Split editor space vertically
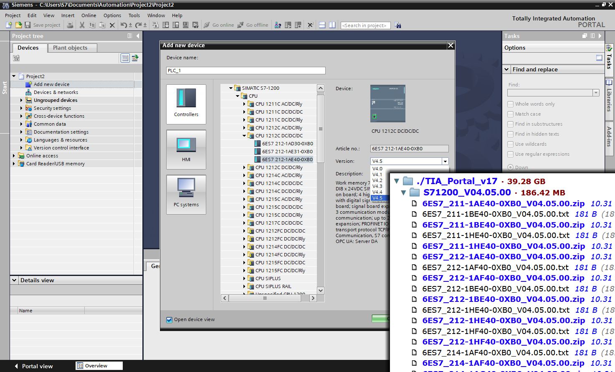 pyautogui.click(x=332, y=25)
